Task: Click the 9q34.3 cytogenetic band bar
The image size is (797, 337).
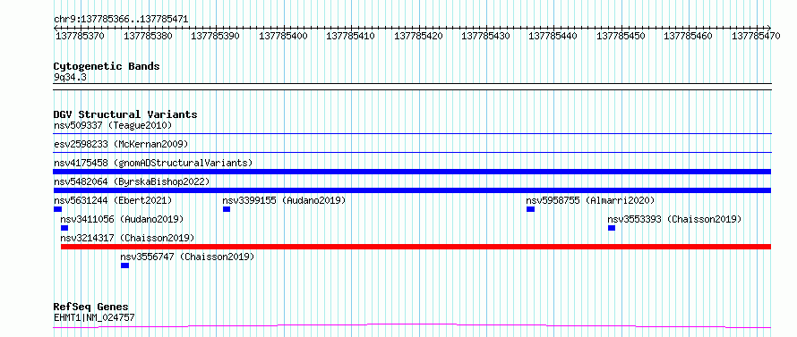Action: (x=412, y=87)
